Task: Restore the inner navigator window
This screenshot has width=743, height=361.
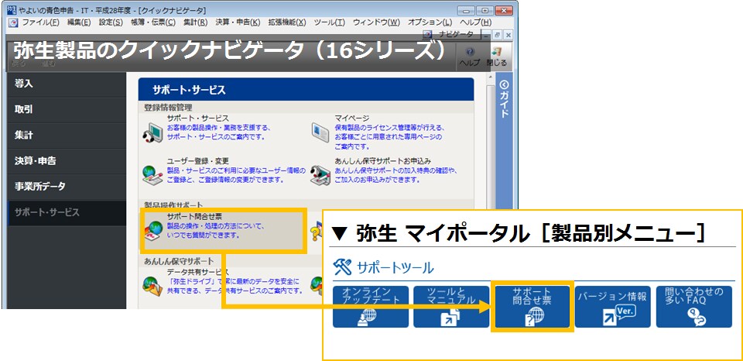Action: (x=498, y=35)
